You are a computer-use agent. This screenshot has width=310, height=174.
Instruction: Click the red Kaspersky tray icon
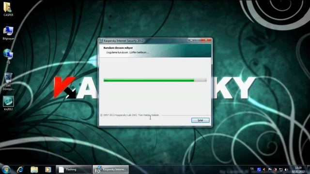pos(275,170)
